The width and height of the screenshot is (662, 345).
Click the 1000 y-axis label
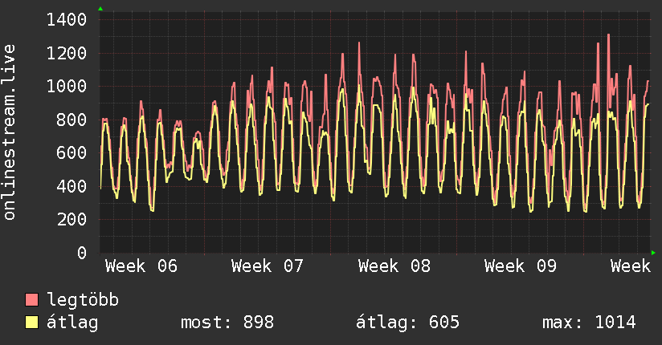(x=67, y=86)
